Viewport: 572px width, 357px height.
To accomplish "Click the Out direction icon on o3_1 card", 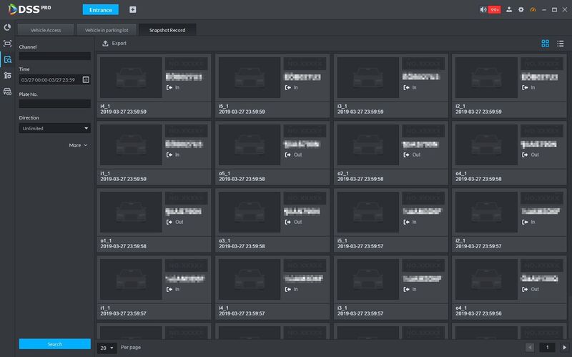I will click(288, 222).
